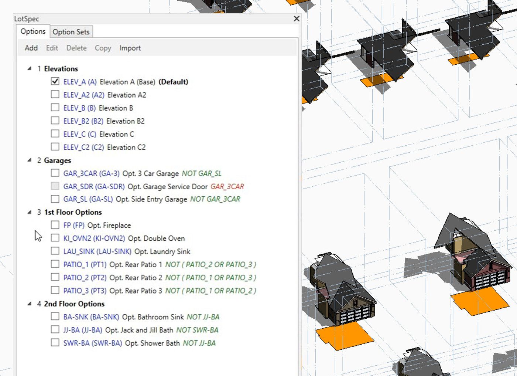Viewport: 517px width, 376px height.
Task: Check the SWR-BA Shower Bath option
Action: [55, 343]
